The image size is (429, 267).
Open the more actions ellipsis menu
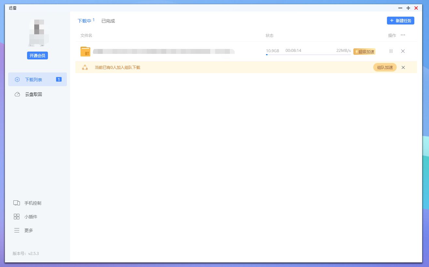(403, 35)
